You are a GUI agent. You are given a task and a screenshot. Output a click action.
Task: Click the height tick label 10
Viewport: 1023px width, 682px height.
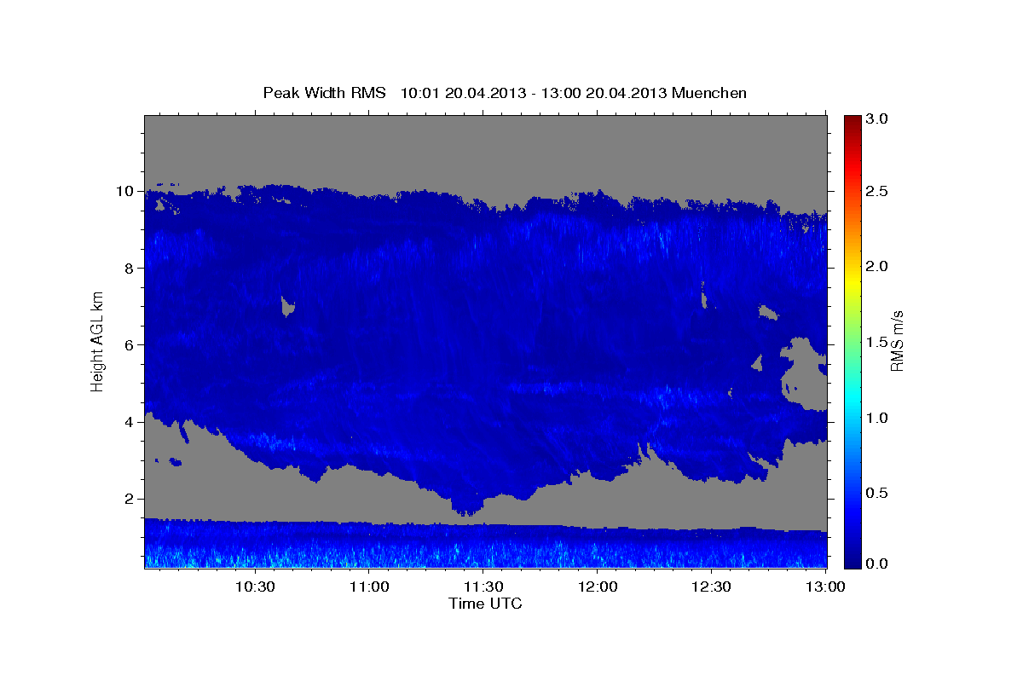125,191
